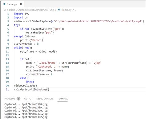Click 'cv2.imwrite(name, frame)' line
This screenshot has width=146, height=119.
44,70
